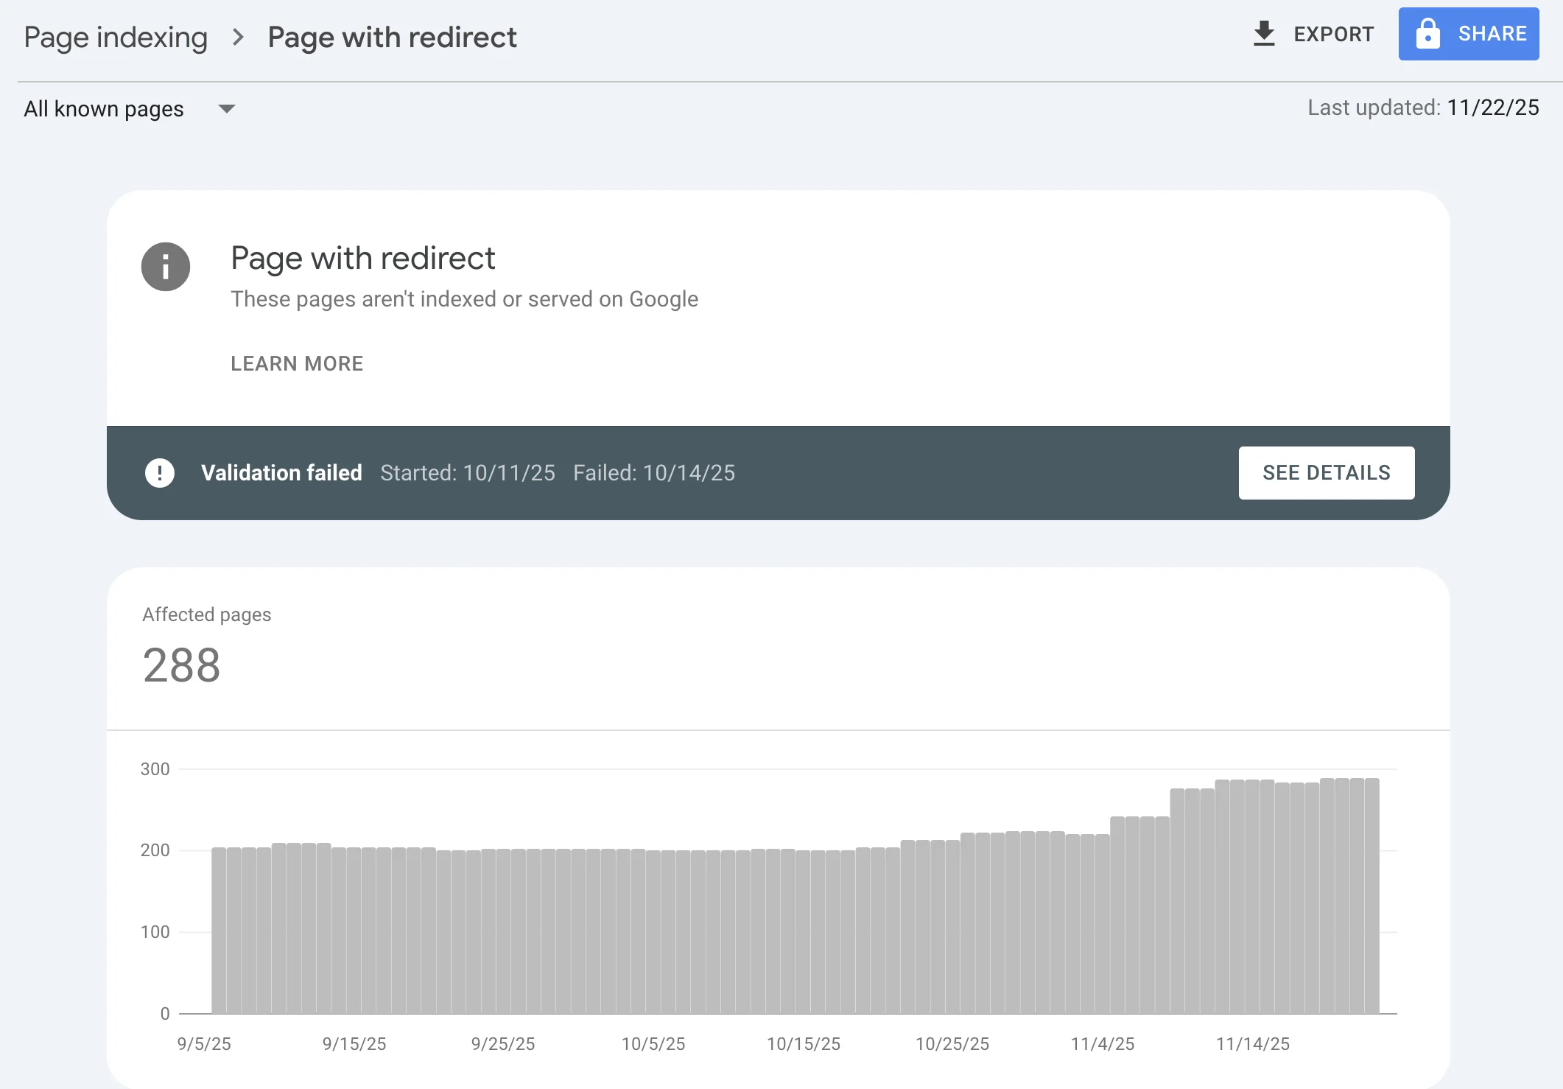Open the All known pages dropdown arrow
This screenshot has height=1089, width=1563.
pos(227,109)
